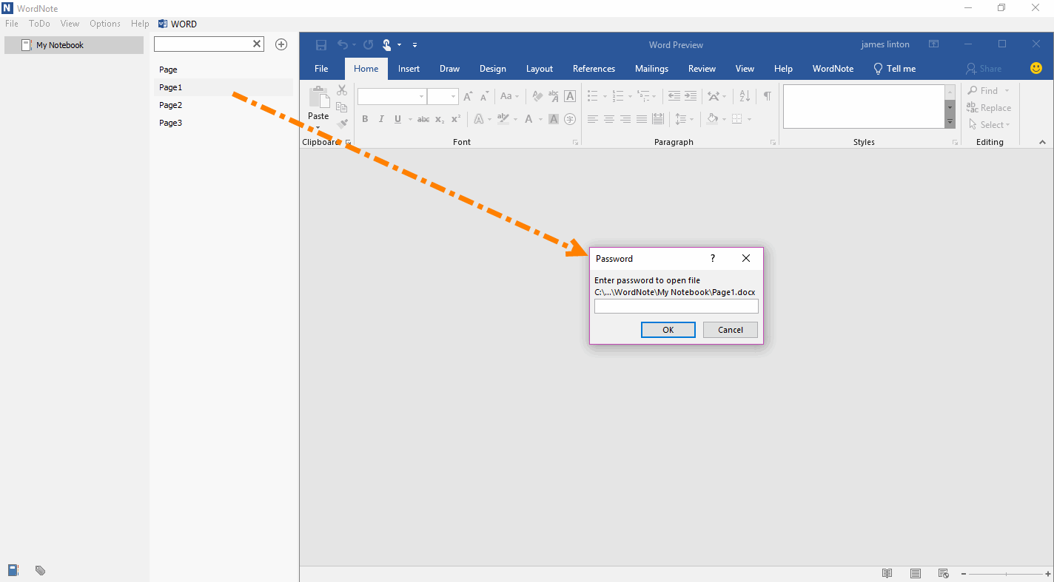Image resolution: width=1054 pixels, height=582 pixels.
Task: Toggle Italic formatting
Action: coord(381,119)
